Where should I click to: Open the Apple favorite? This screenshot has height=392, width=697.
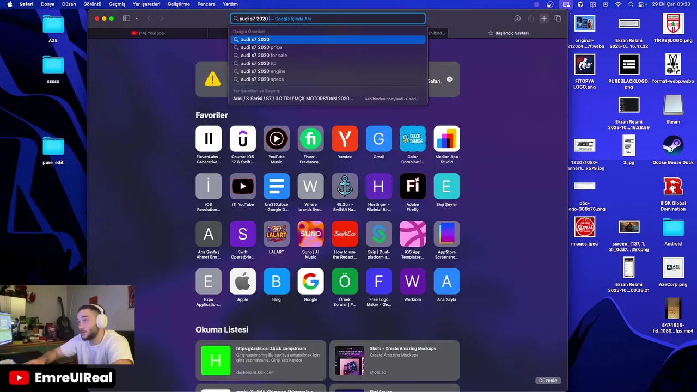click(243, 281)
